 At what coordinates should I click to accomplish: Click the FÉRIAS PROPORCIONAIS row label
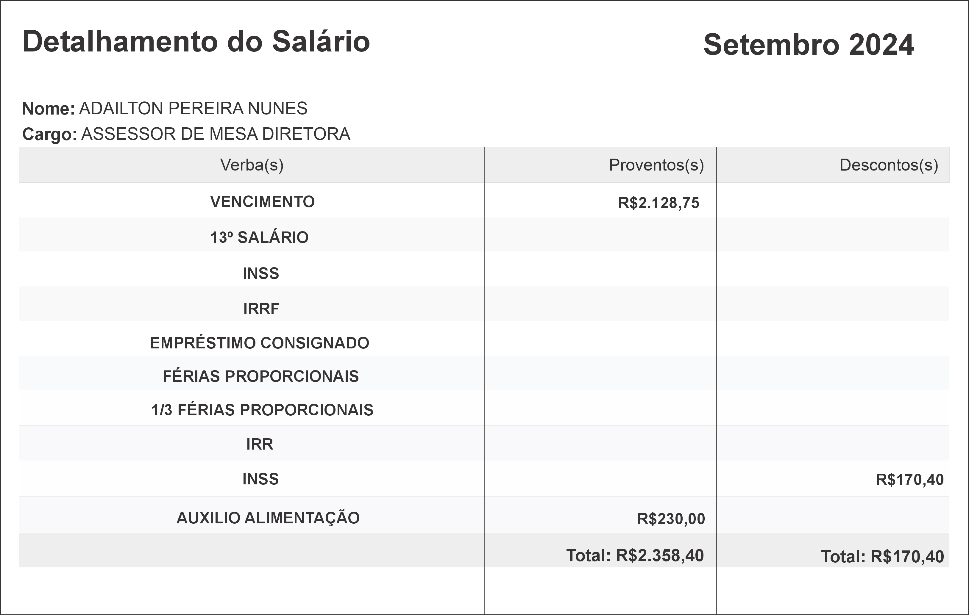pyautogui.click(x=261, y=376)
